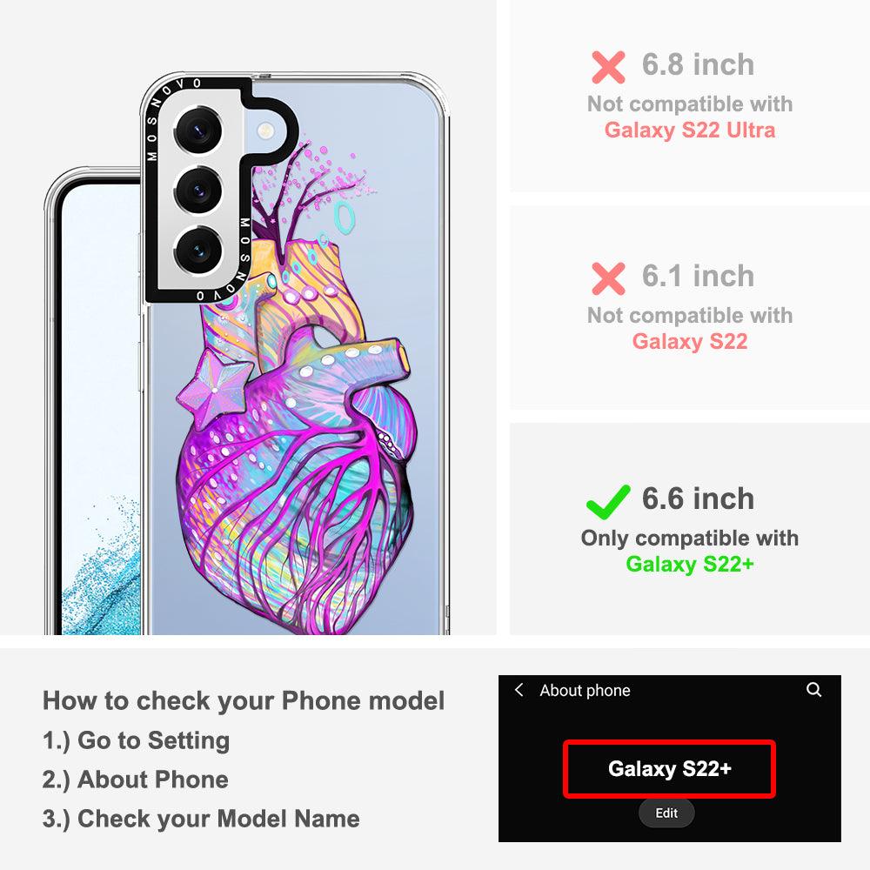Screen dimensions: 870x870
Task: Click the red X beside 6.8 inch
Action: click(608, 67)
